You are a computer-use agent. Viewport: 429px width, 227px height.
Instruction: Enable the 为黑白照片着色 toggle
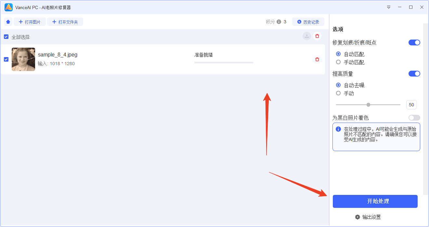(x=414, y=118)
